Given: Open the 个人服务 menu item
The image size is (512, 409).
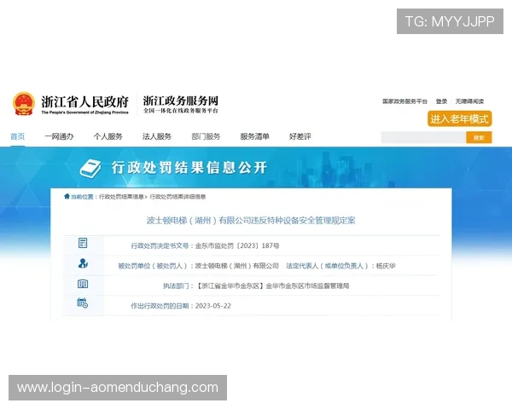Looking at the screenshot, I should [108, 136].
